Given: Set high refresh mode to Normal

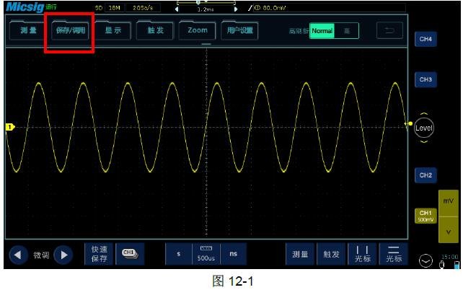Looking at the screenshot, I should click(322, 32).
